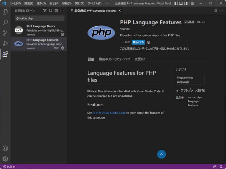Click the 無効にする button

138,42
